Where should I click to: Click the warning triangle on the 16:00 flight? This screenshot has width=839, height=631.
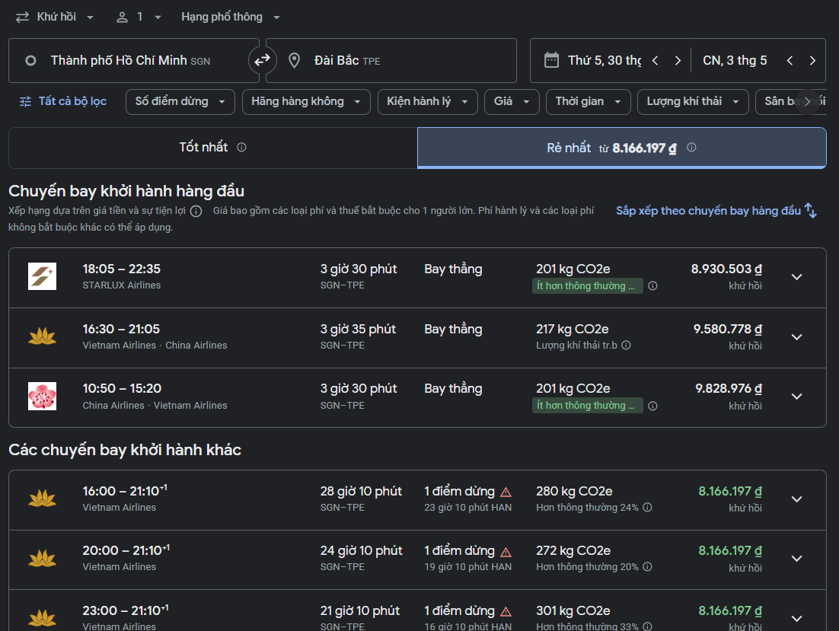pos(506,492)
